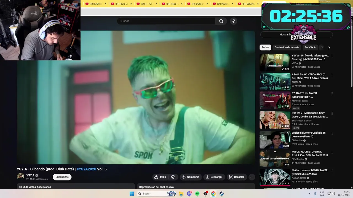Open Discord from the taskbar
This screenshot has width=353, height=198.
pyautogui.click(x=189, y=194)
